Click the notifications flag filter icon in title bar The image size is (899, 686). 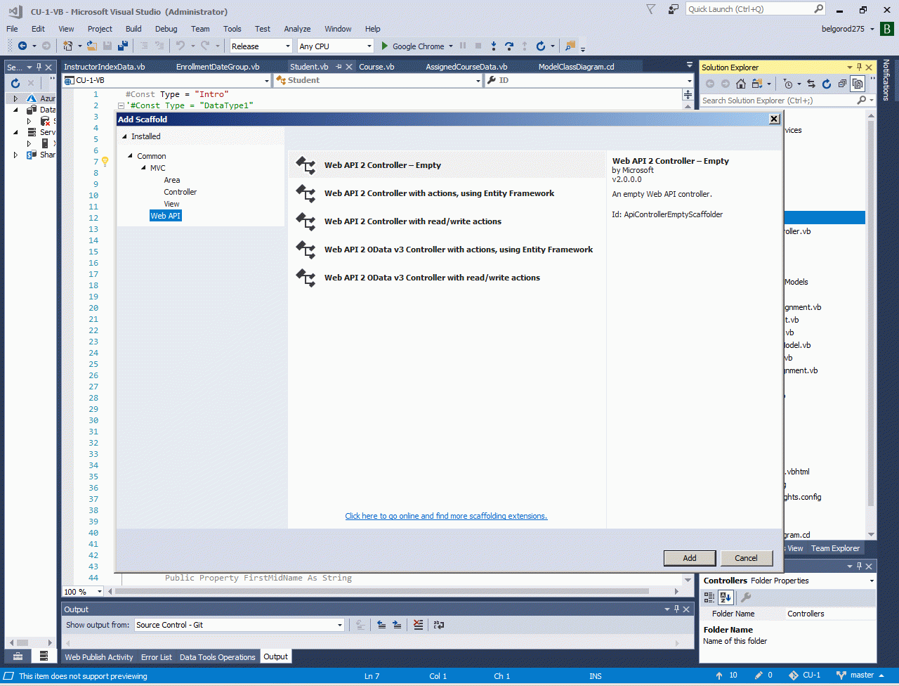(x=651, y=9)
